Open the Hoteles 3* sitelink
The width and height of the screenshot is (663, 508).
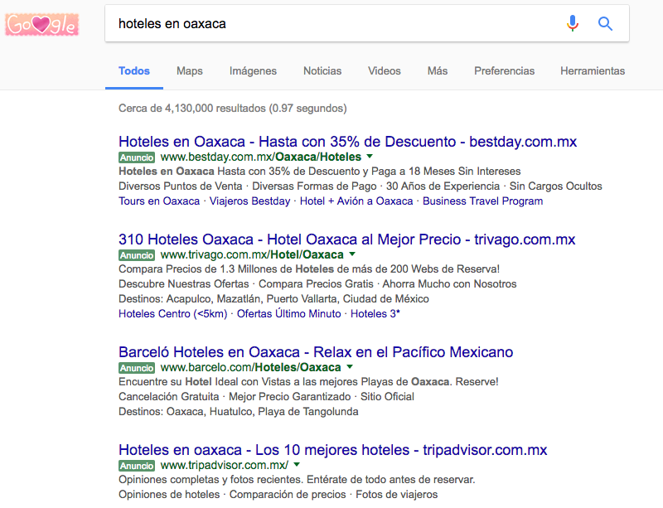tap(375, 314)
